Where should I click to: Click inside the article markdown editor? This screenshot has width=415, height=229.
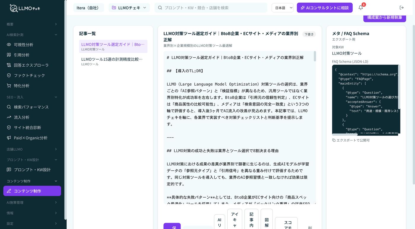click(238, 127)
